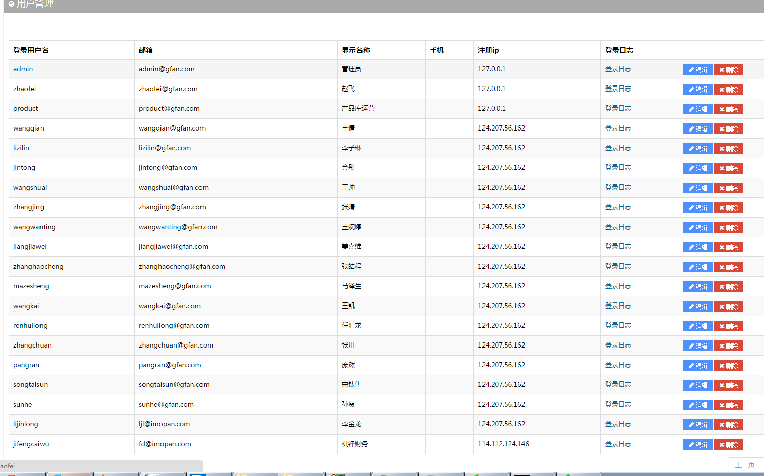Open login log for sunhe
Screen dimensions: 764x476
point(618,404)
